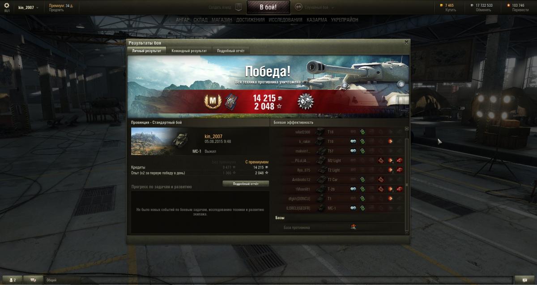The height and width of the screenshot is (285, 537).
Task: Click the Подробный отчёт button below credits
Action: [246, 184]
